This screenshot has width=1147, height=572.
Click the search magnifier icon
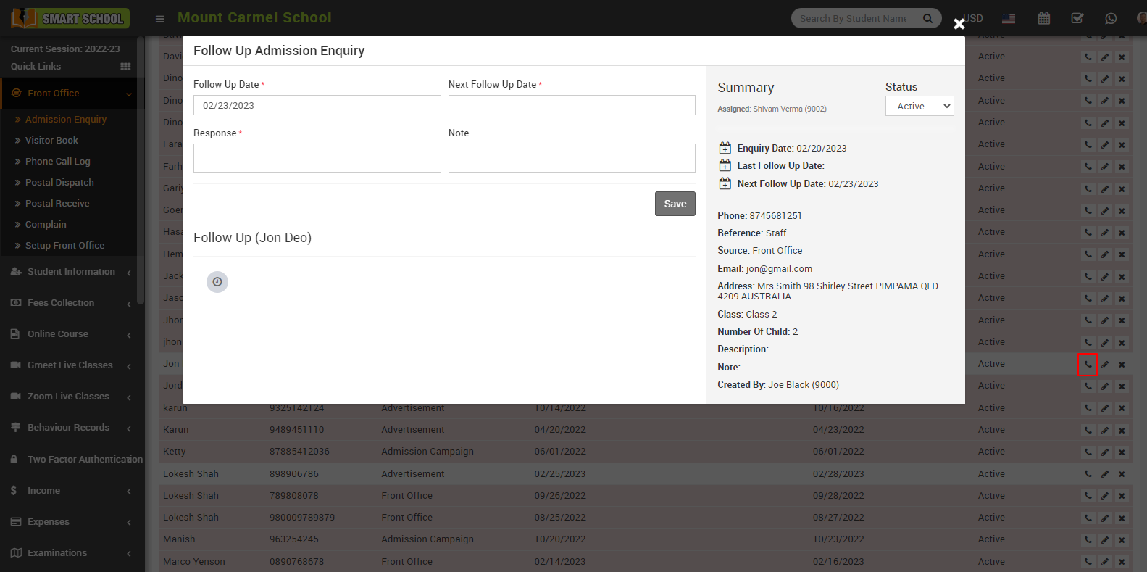[927, 18]
